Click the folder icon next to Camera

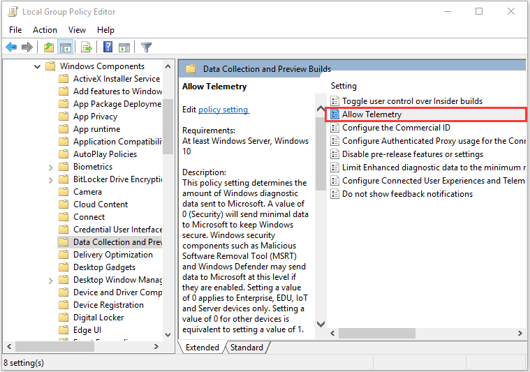click(64, 192)
